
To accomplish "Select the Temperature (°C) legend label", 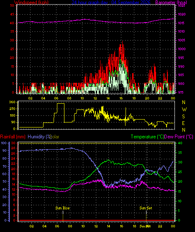I will (147, 137).
